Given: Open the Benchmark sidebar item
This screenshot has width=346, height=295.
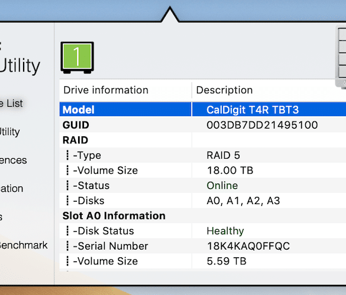Looking at the screenshot, I should point(24,245).
